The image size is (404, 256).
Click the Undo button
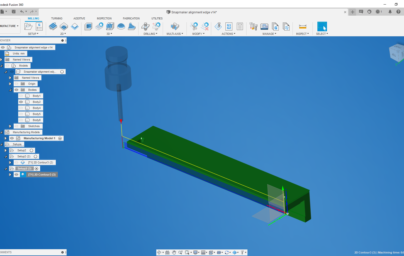click(x=22, y=11)
